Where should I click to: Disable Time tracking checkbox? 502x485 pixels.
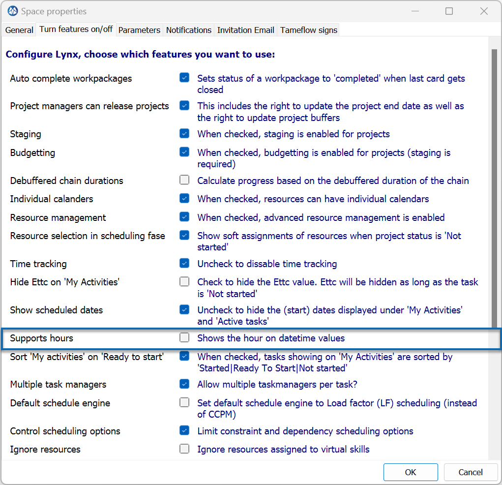point(184,263)
